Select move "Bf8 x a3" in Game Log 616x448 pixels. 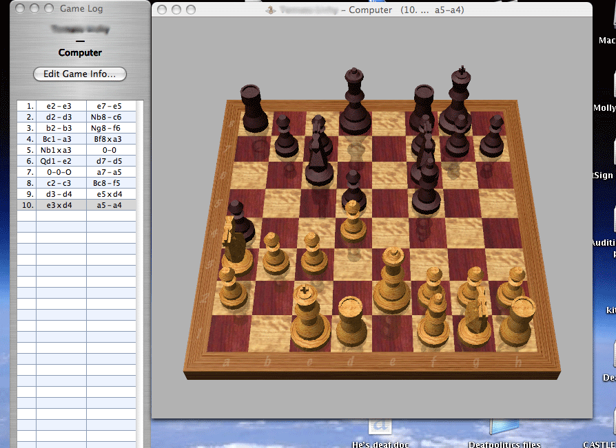point(107,139)
